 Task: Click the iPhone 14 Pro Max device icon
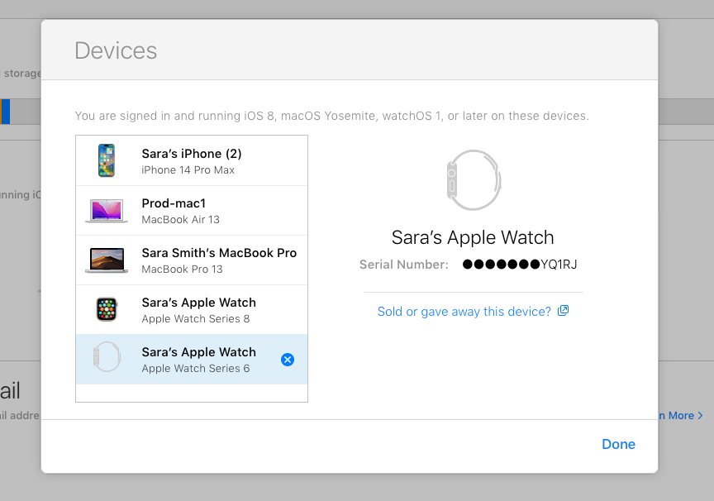[107, 160]
